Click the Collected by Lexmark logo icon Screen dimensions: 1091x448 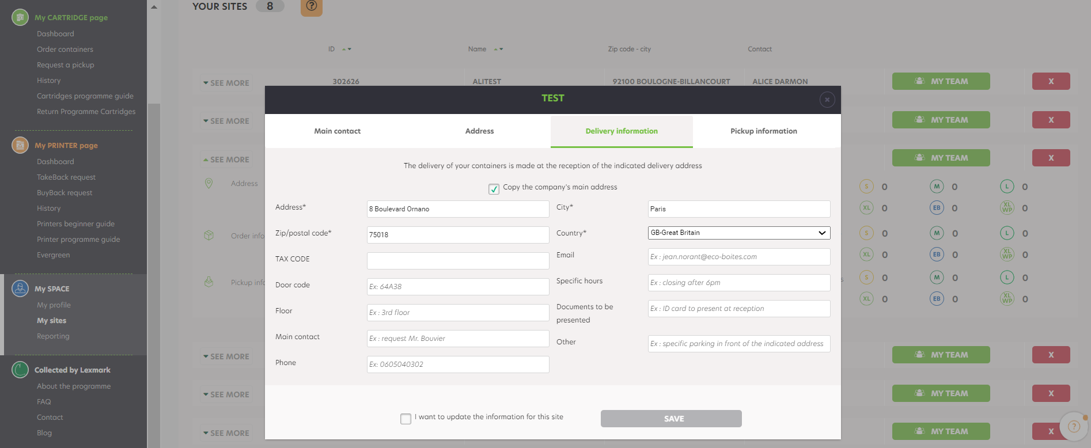(x=20, y=370)
